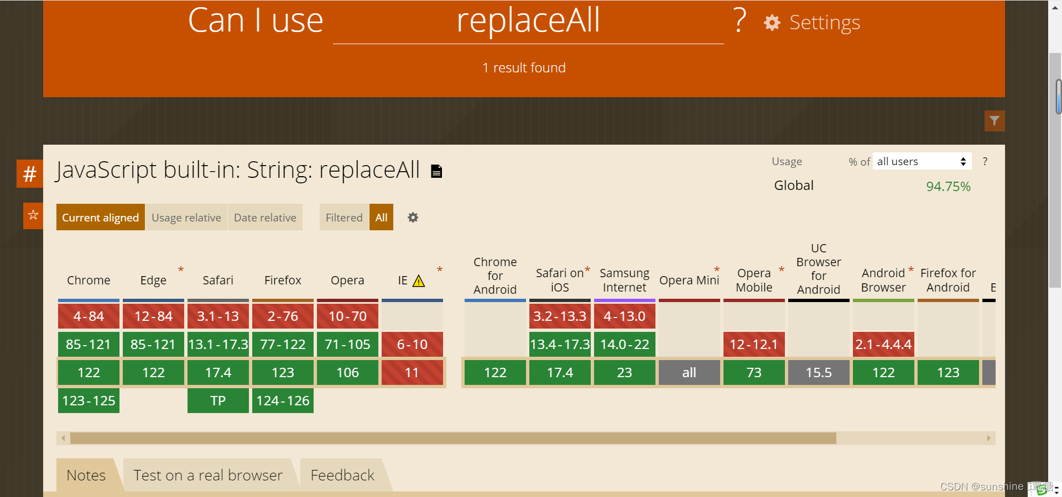Image resolution: width=1062 pixels, height=497 pixels.
Task: Click the Safari column header
Action: [218, 281]
